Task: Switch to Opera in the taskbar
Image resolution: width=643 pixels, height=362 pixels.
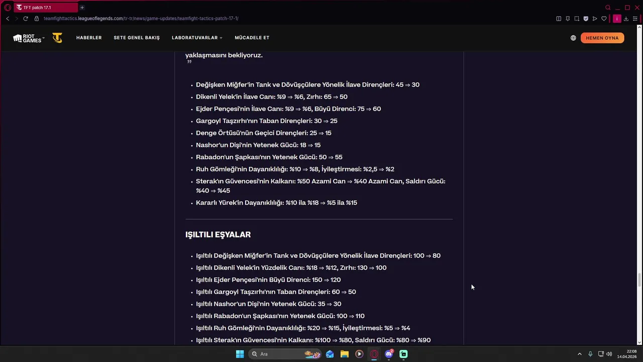Action: click(x=374, y=354)
